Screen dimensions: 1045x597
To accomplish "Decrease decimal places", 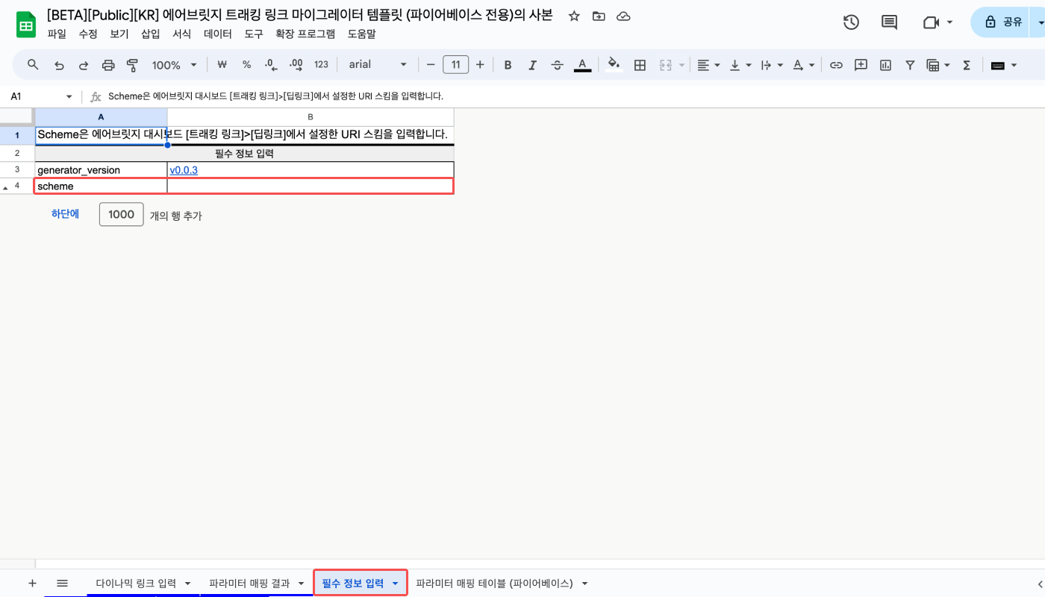I will pos(271,65).
